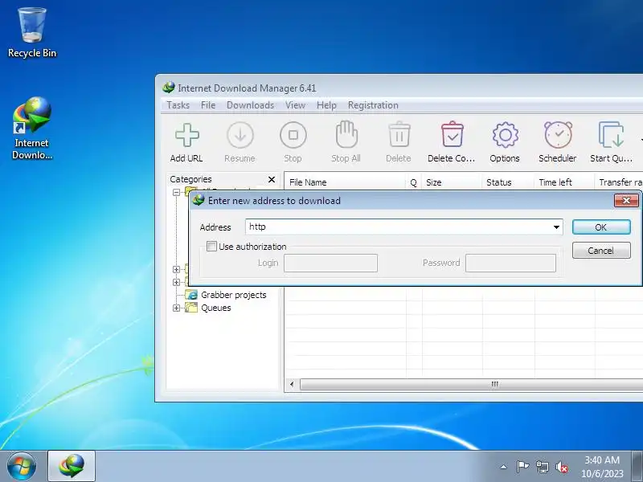Click the Cancel button in dialog
The height and width of the screenshot is (482, 643).
click(601, 251)
